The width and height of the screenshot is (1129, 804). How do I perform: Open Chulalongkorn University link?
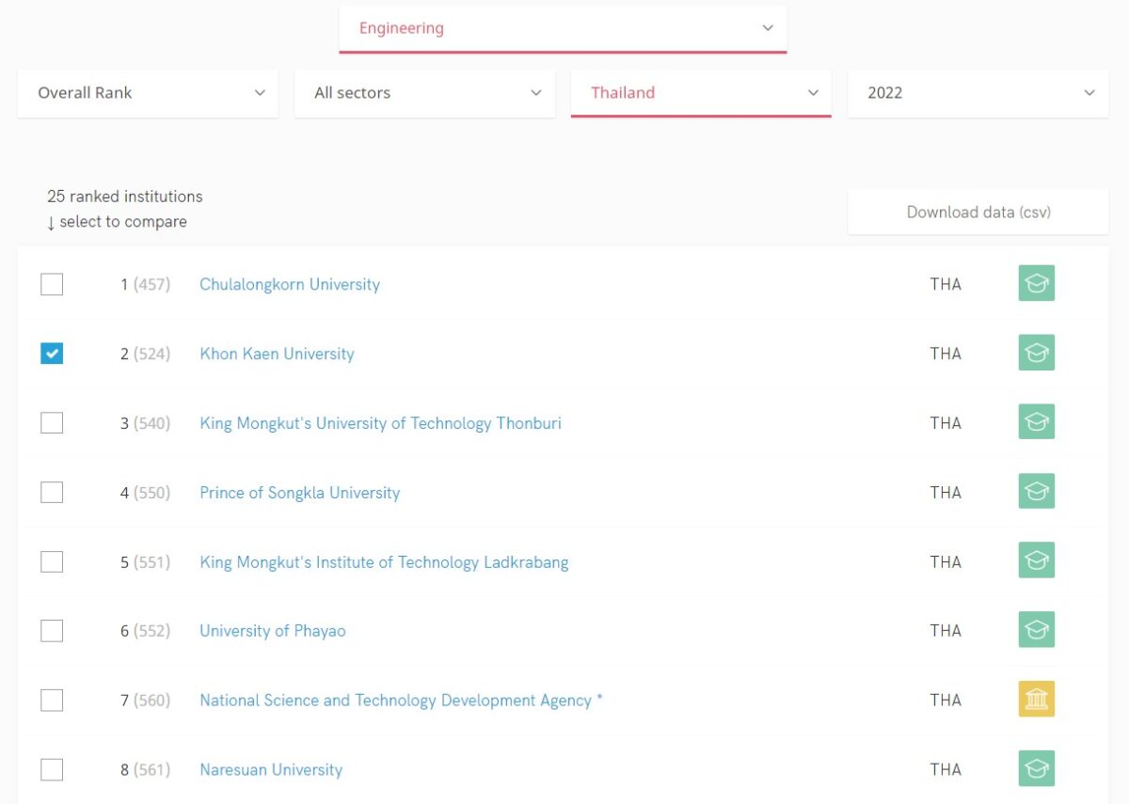click(290, 284)
